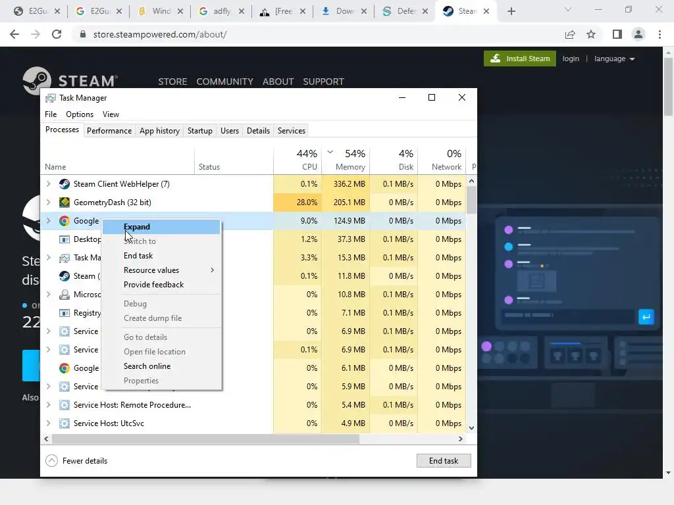Select Search online in context menu
This screenshot has width=674, height=505.
click(161, 366)
